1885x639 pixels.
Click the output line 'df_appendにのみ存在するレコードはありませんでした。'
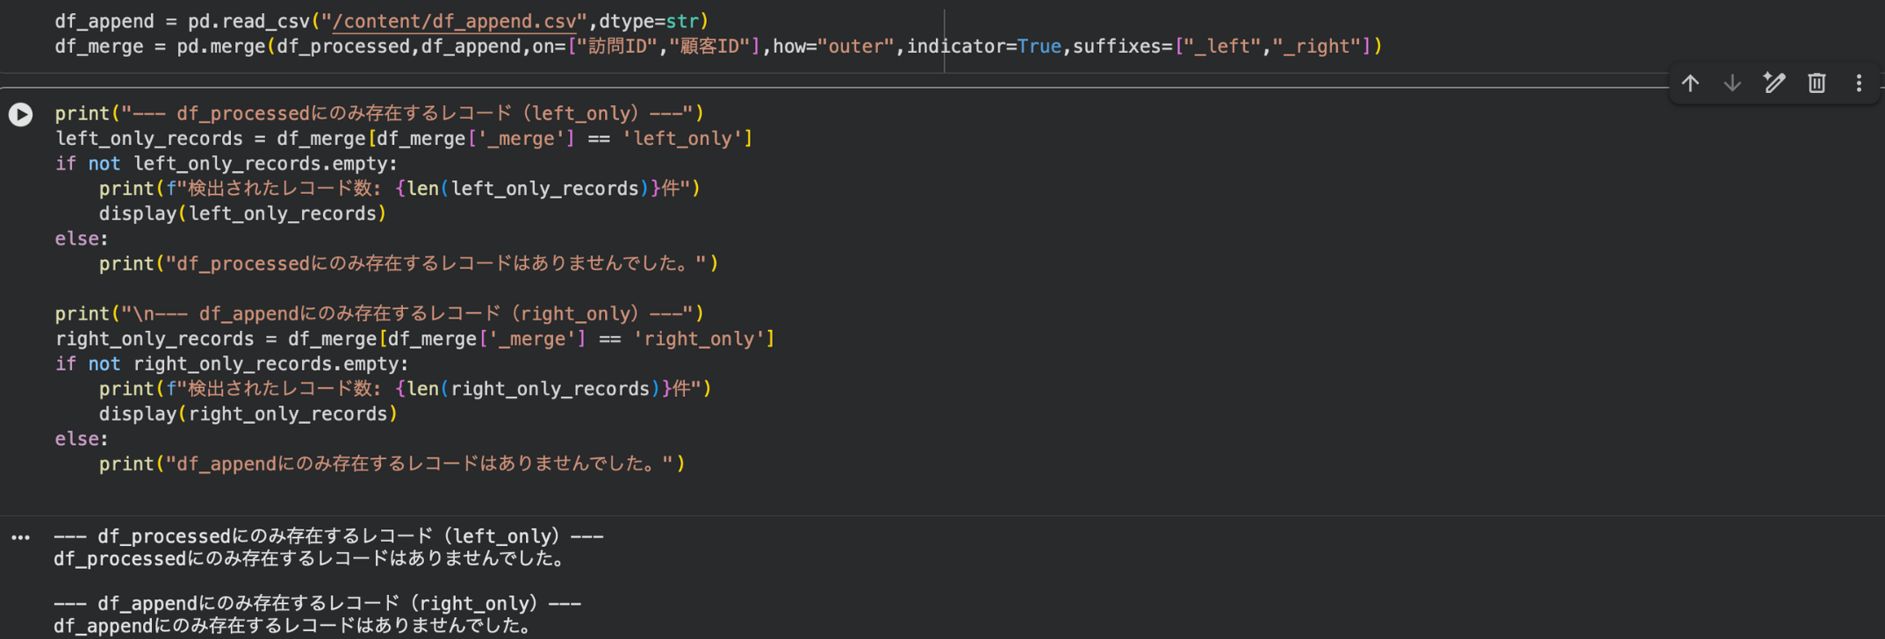(x=293, y=626)
